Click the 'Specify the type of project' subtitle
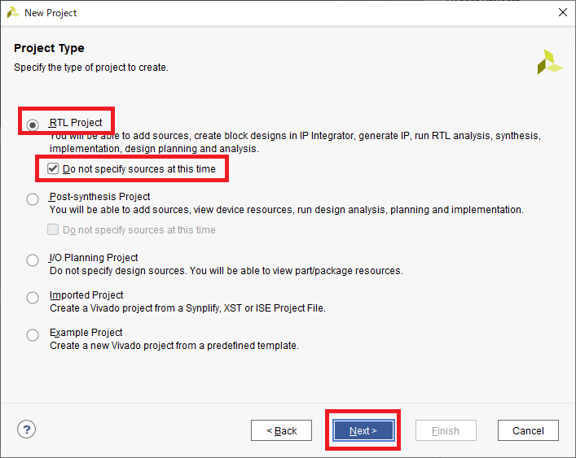Screen dimensions: 576x458 91,68
